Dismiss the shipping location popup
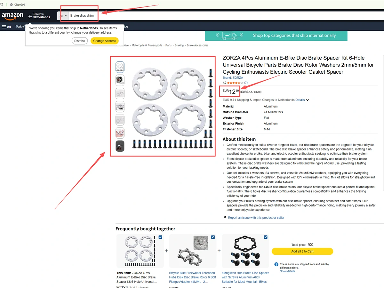 (x=80, y=41)
